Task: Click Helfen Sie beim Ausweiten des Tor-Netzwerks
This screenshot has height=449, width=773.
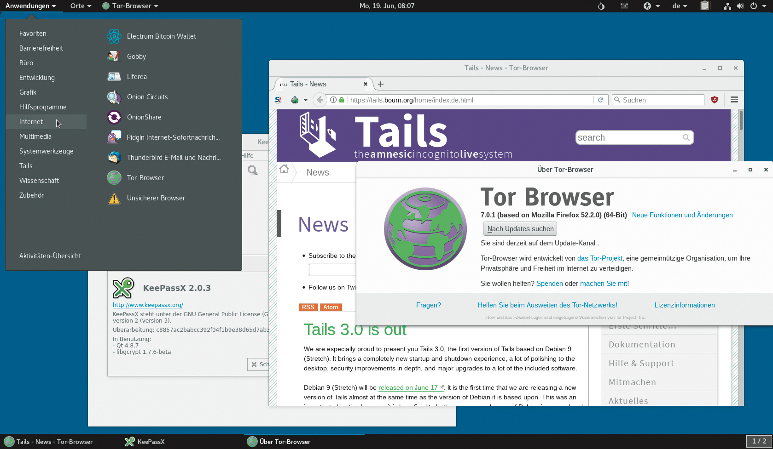Action: [x=547, y=305]
